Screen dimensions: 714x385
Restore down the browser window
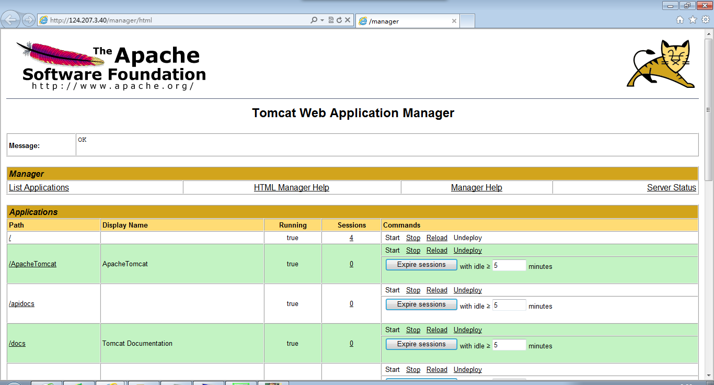(x=687, y=5)
